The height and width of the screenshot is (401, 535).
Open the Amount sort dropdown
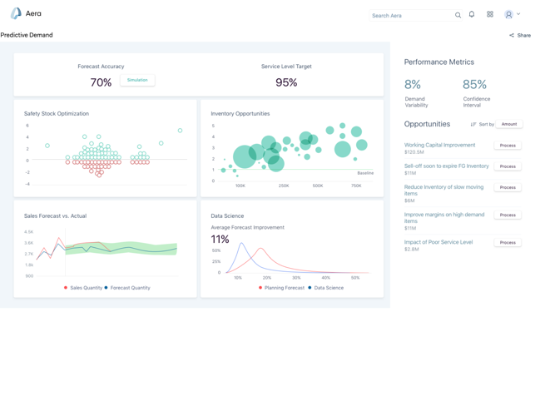(x=509, y=124)
